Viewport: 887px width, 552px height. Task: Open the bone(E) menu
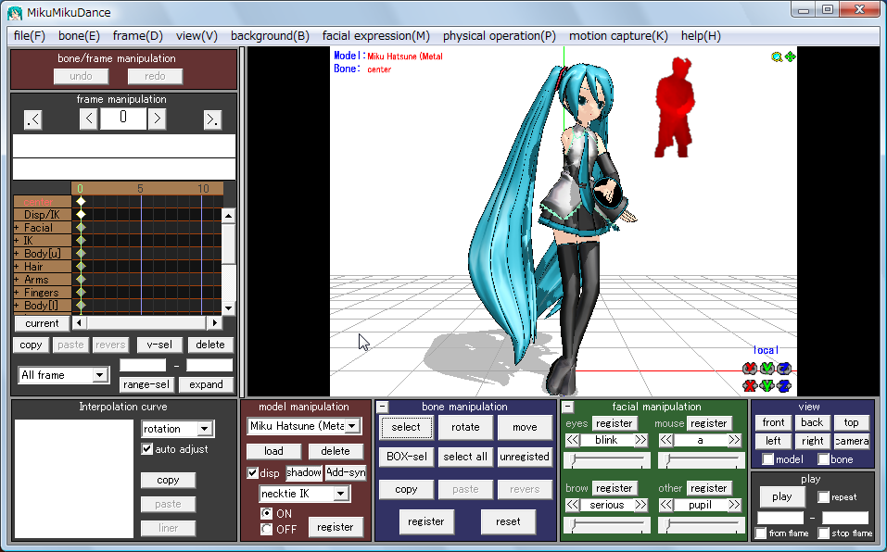click(x=79, y=35)
